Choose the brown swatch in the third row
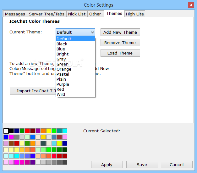The image size is (197, 173). [11, 143]
